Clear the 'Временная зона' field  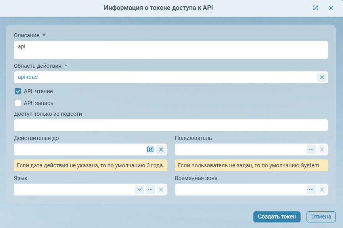coord(322,190)
